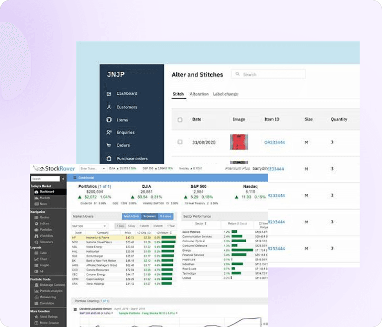The height and width of the screenshot is (327, 382).
Task: Click the hamburger icon beside Dividend Adjusted Return
Action: click(x=75, y=309)
